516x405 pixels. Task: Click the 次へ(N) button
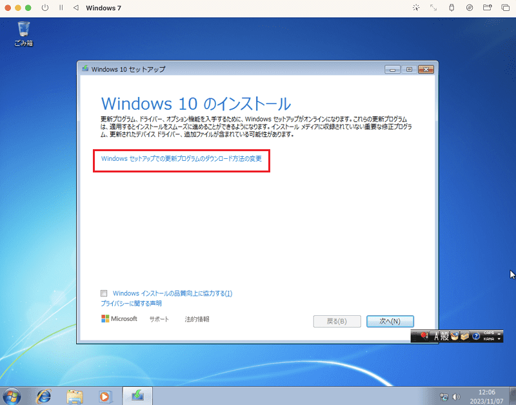[x=390, y=321]
